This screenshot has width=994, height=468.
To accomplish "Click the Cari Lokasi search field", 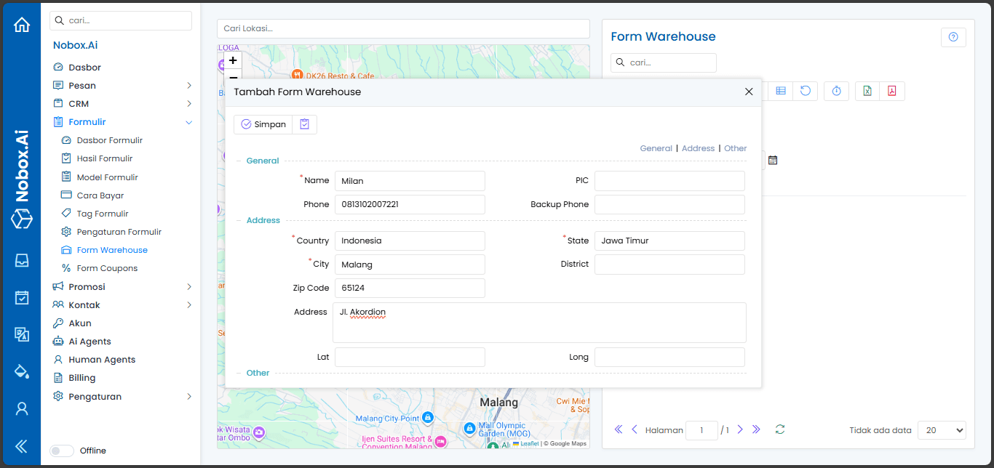I will [402, 28].
